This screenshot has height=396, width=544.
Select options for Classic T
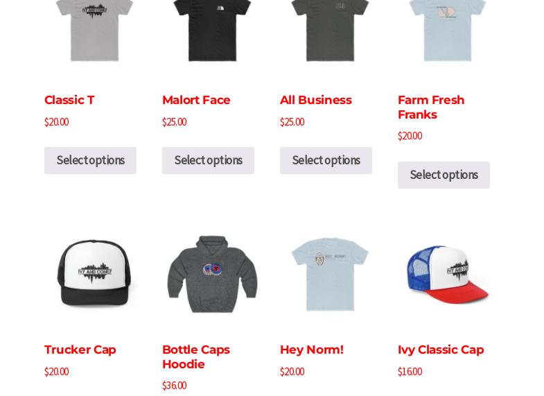[x=90, y=160]
